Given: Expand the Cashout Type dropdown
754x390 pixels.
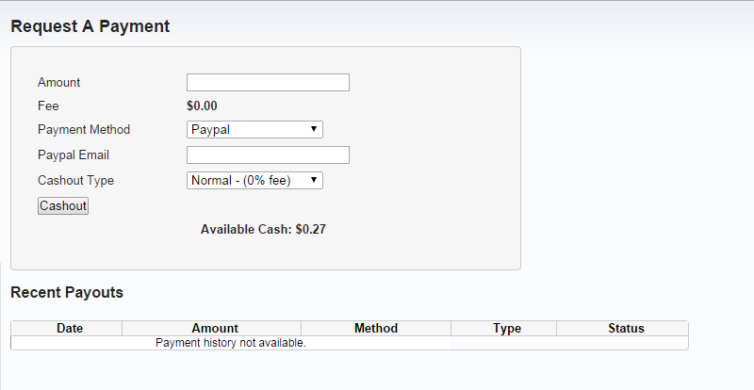Looking at the screenshot, I should coord(254,180).
